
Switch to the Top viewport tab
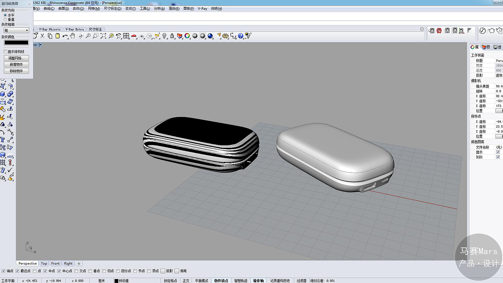coord(44,264)
